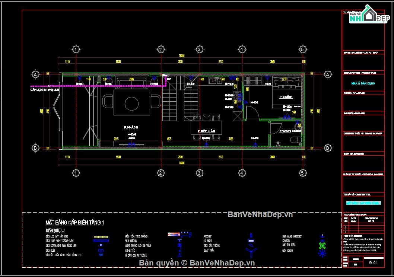The width and height of the screenshot is (394, 277).
Task: Click the Đ-01 sheet number box
Action: click(x=374, y=263)
